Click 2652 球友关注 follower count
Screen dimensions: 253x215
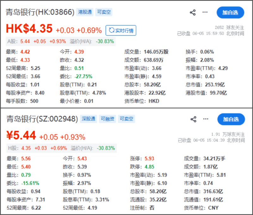229,28
